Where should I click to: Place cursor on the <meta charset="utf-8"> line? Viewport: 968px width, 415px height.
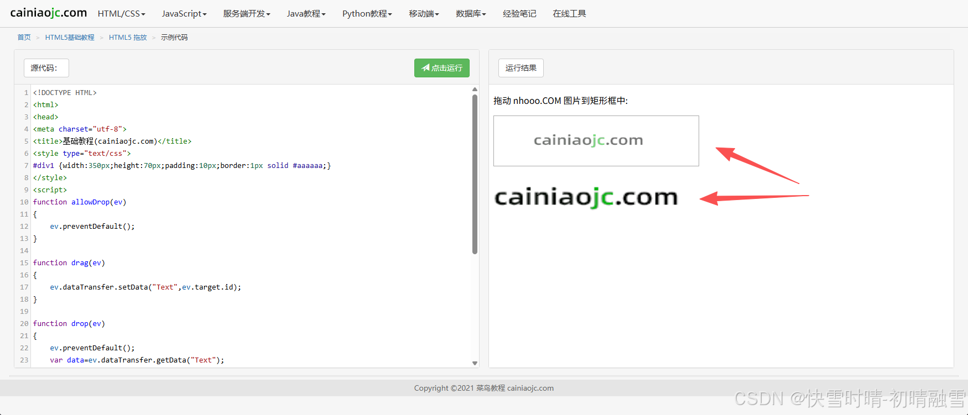coord(80,129)
